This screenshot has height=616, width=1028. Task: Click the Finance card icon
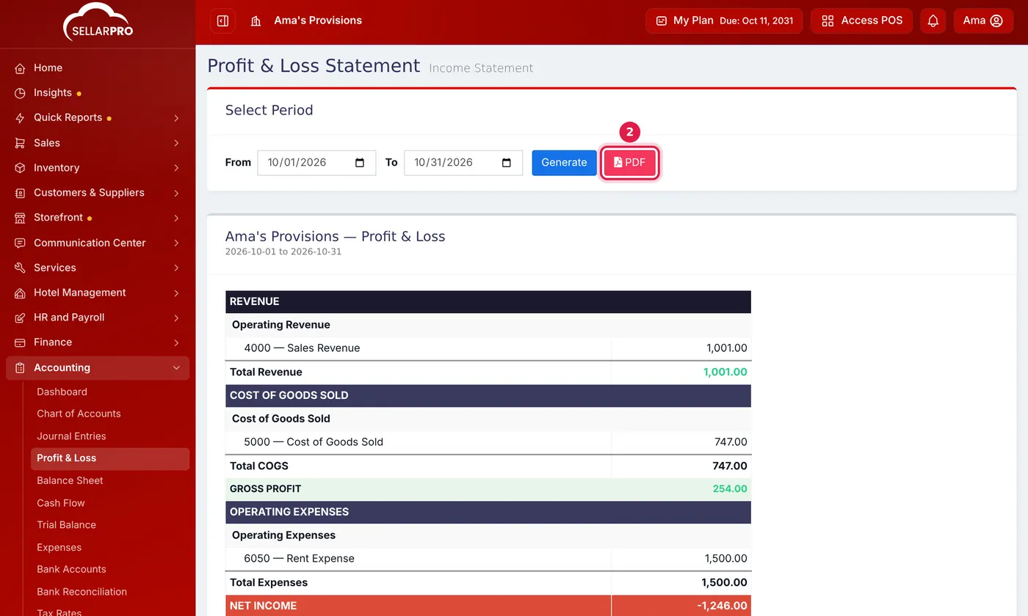tap(20, 342)
